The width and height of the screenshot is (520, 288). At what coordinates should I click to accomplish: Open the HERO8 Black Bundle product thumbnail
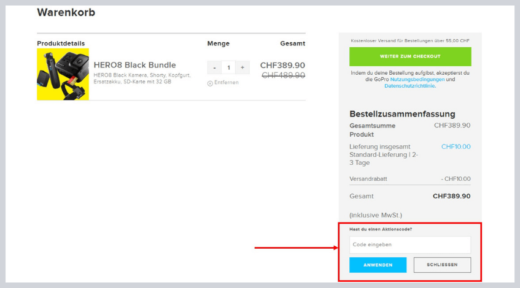tap(63, 74)
